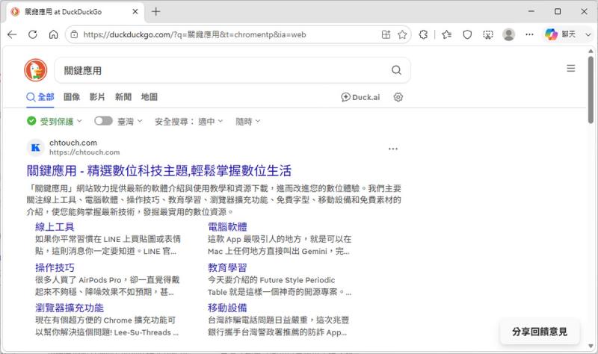The image size is (598, 354).
Task: Switch to the 新聞 tab
Action: 123,97
